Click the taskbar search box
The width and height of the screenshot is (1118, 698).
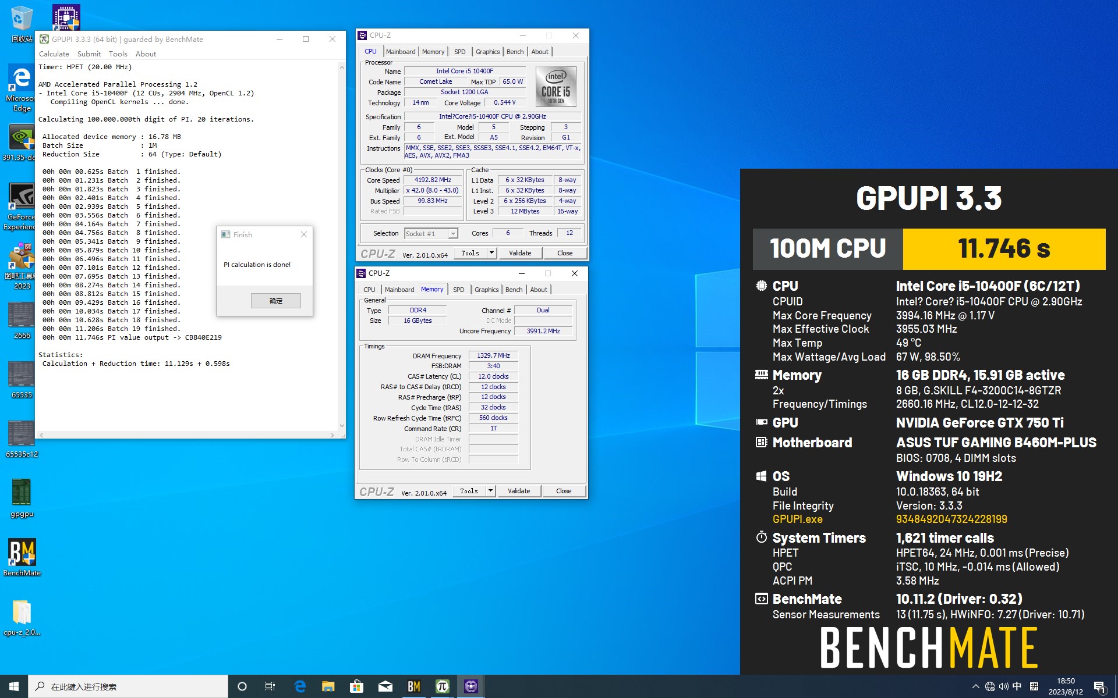pos(128,686)
